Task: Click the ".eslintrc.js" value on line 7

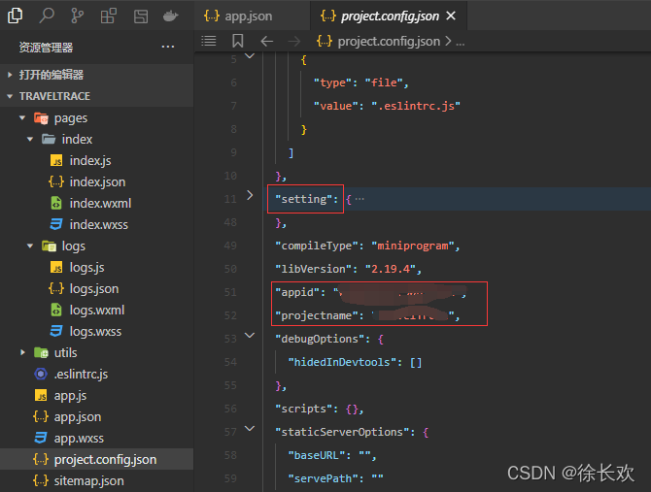Action: coord(416,106)
